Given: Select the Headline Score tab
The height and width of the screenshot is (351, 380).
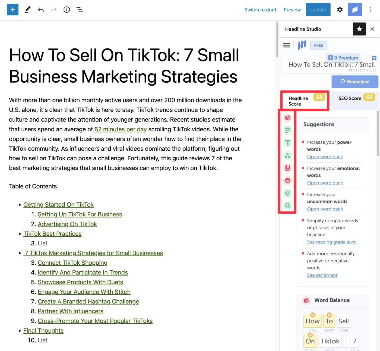Looking at the screenshot, I should point(305,101).
